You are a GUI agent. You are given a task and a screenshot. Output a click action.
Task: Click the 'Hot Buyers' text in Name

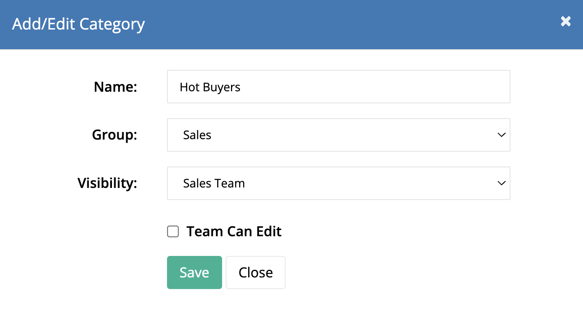point(210,87)
